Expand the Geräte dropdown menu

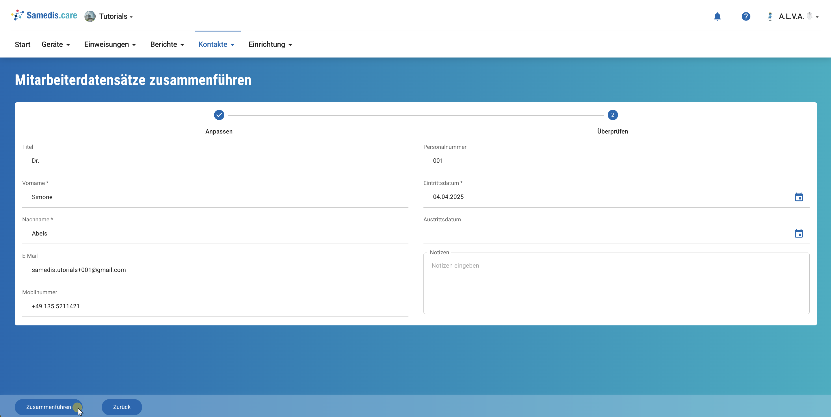point(56,45)
